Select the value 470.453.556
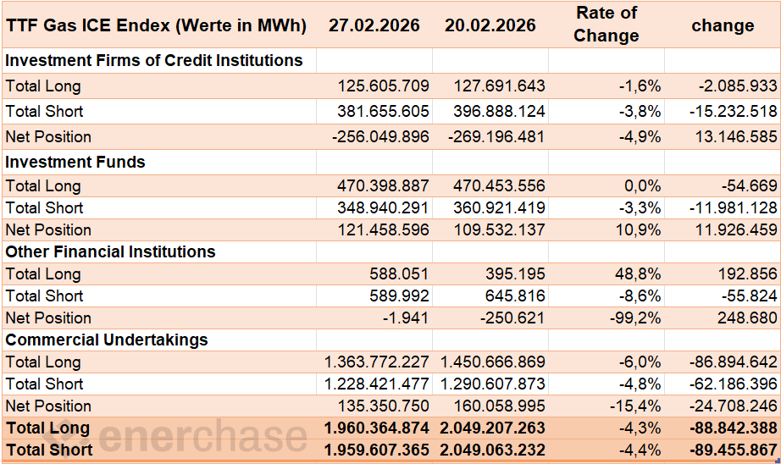 point(499,185)
